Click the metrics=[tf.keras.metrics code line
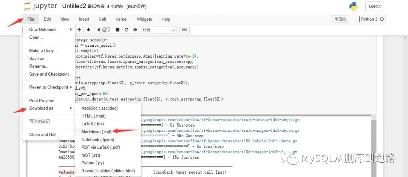408x177 pixels. click(x=138, y=67)
